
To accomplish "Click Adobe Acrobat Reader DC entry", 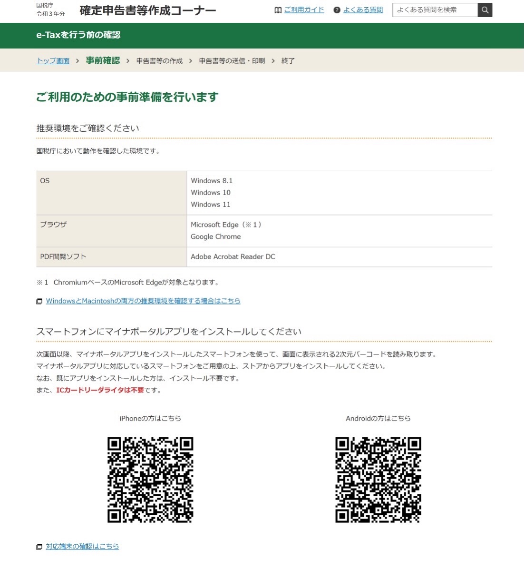I will (x=233, y=256).
